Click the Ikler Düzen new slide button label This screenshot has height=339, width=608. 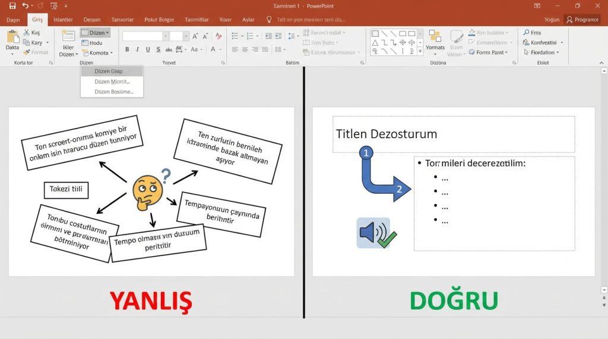[68, 51]
